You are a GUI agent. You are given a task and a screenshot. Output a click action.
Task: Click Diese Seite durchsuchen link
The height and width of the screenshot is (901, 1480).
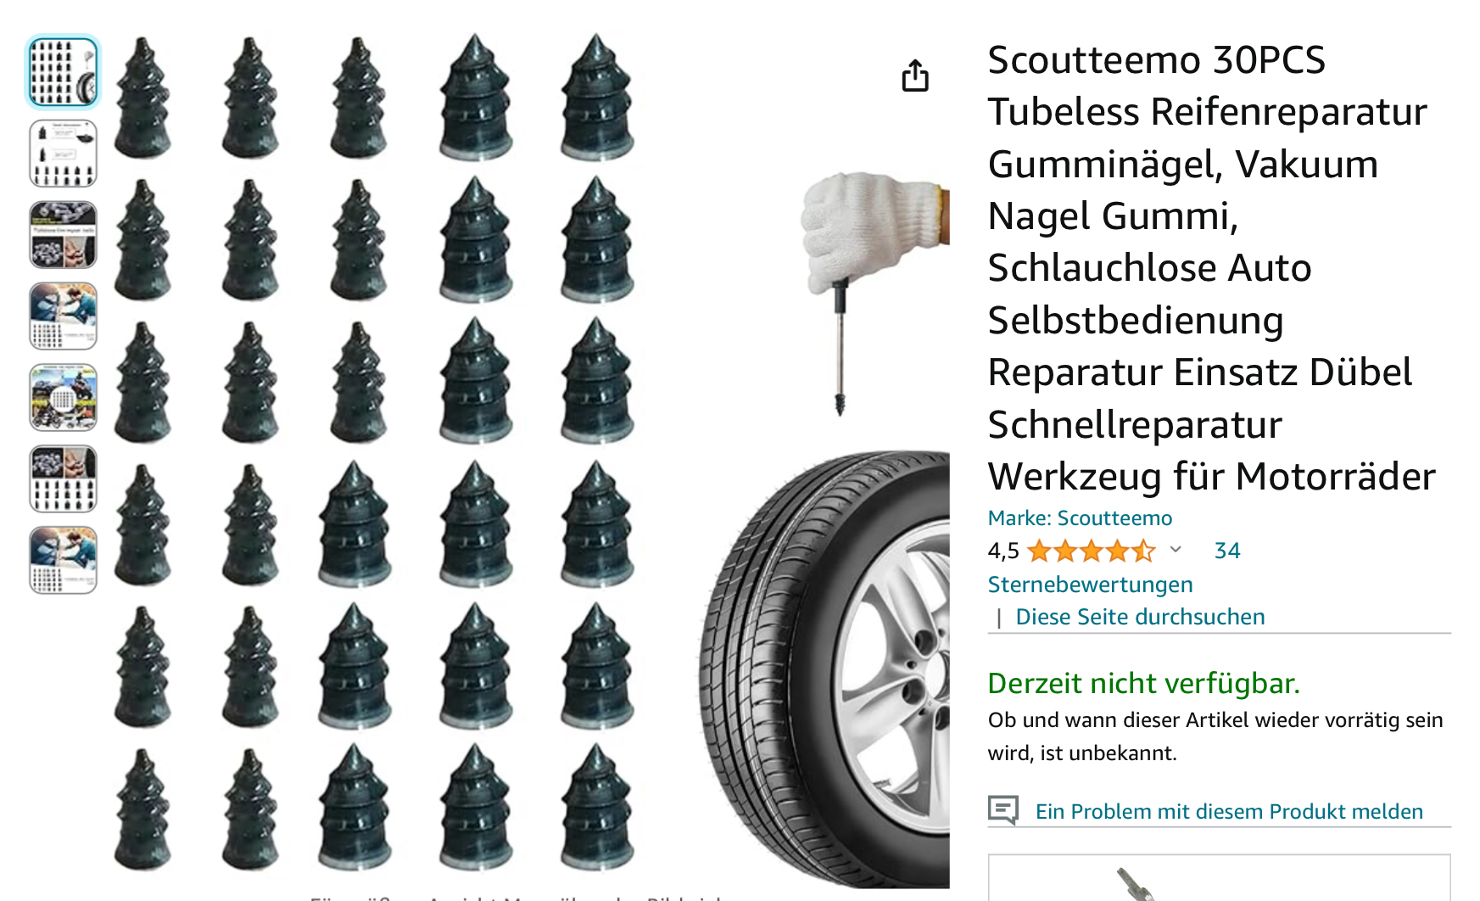[x=1140, y=617]
